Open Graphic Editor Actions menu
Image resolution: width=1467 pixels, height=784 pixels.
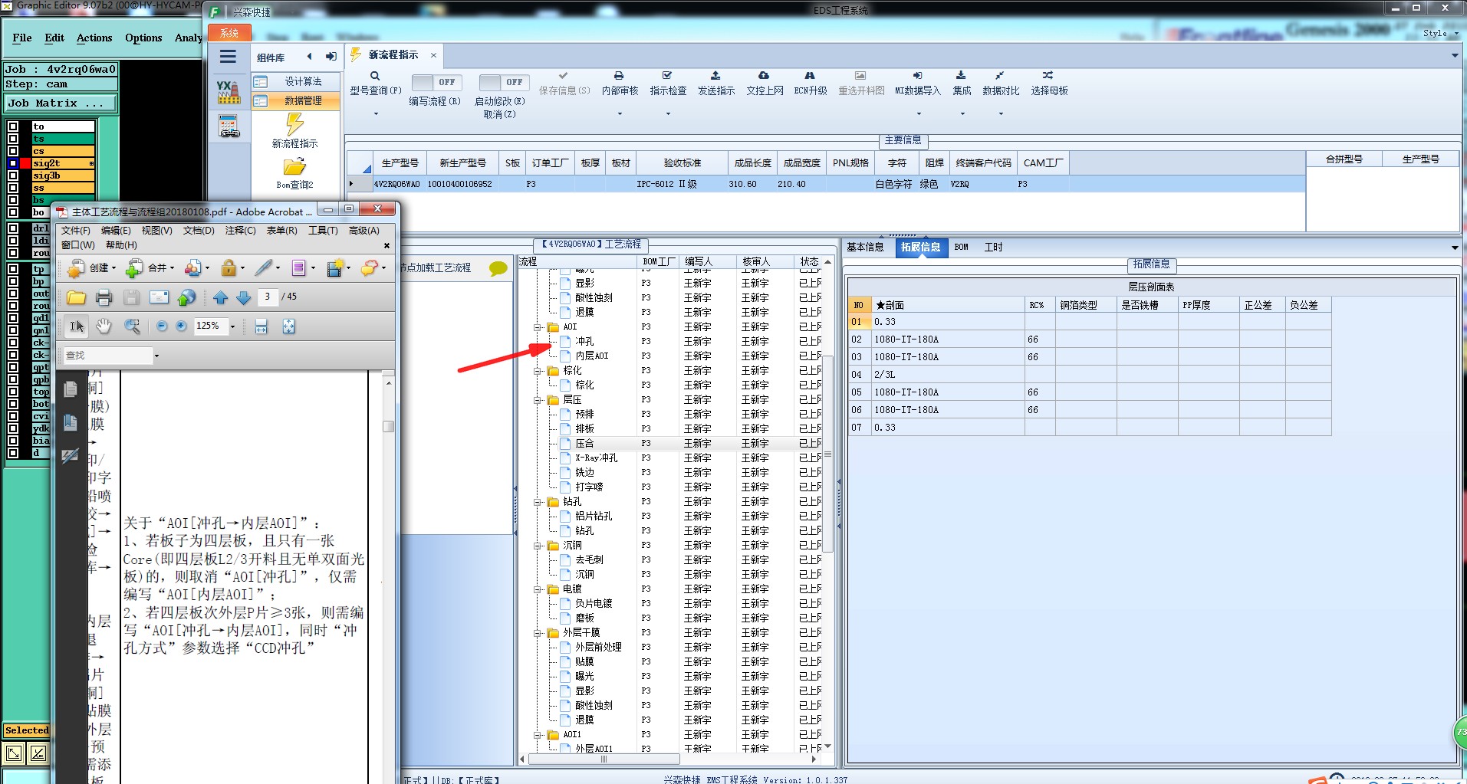[94, 38]
